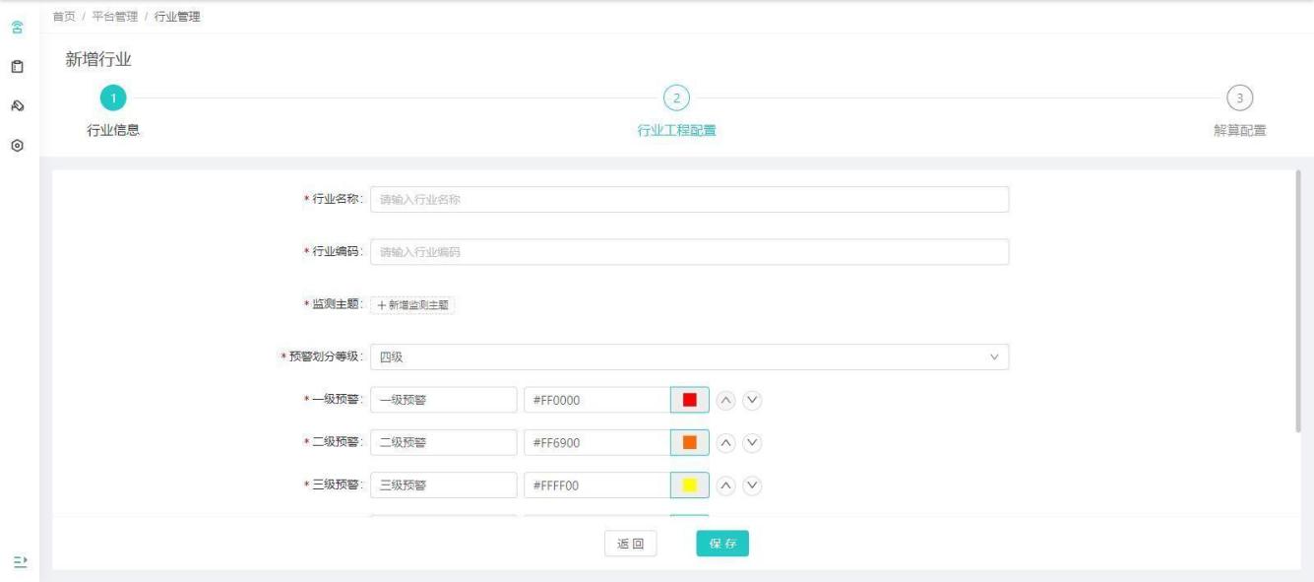Click the 返回 button
1314x582 pixels.
630,544
